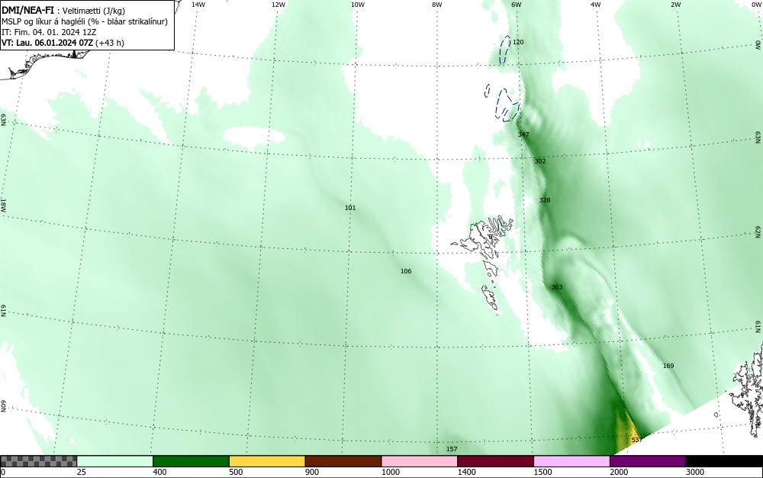Click the "8W" longitude label

click(436, 5)
